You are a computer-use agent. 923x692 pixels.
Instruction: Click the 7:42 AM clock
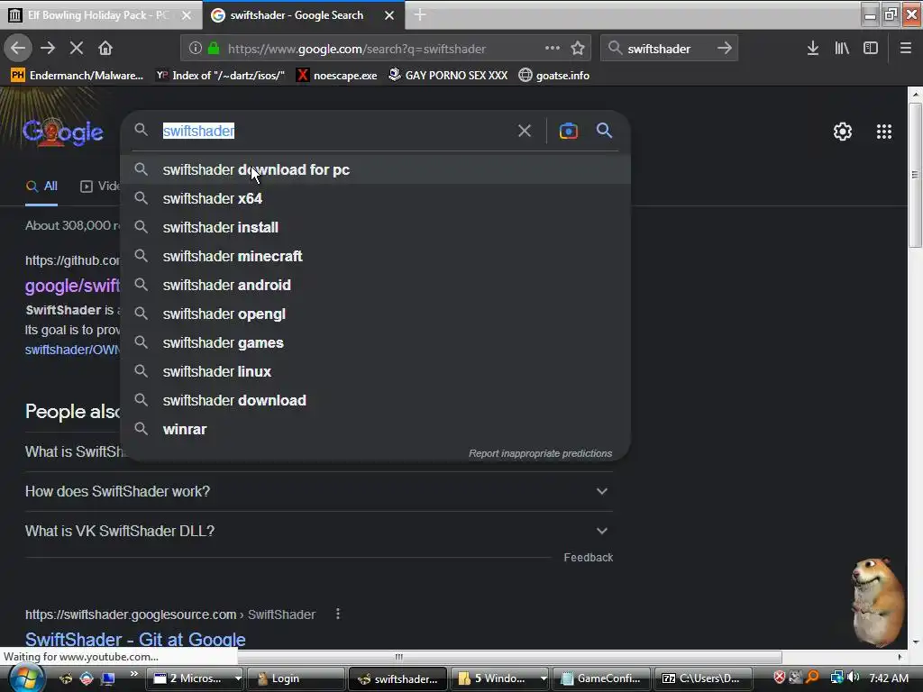click(889, 678)
